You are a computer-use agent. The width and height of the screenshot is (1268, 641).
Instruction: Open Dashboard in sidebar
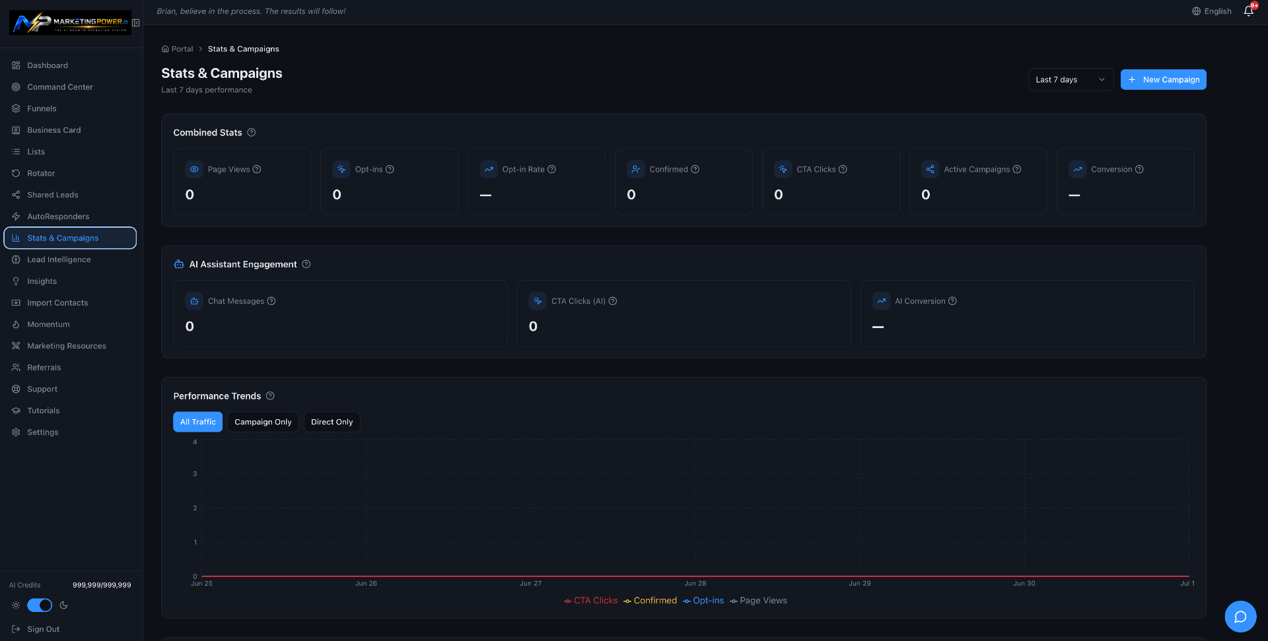(x=70, y=65)
